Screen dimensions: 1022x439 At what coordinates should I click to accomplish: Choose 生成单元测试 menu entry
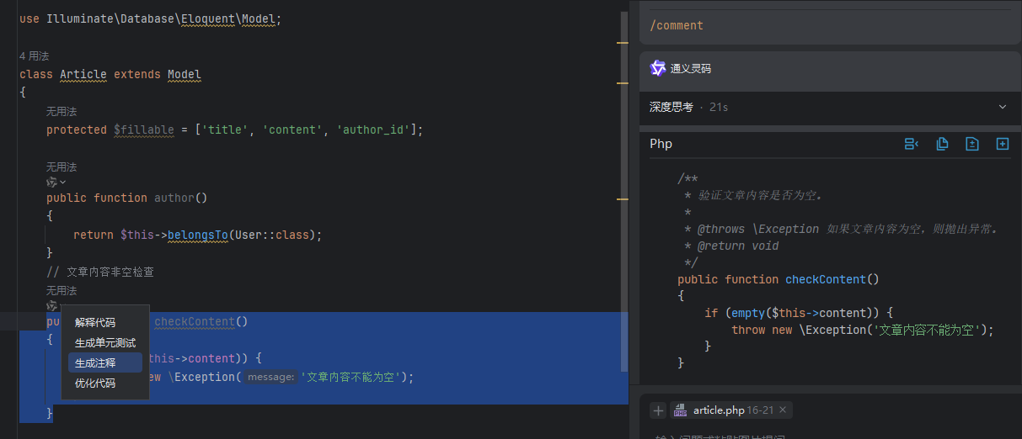tap(104, 343)
